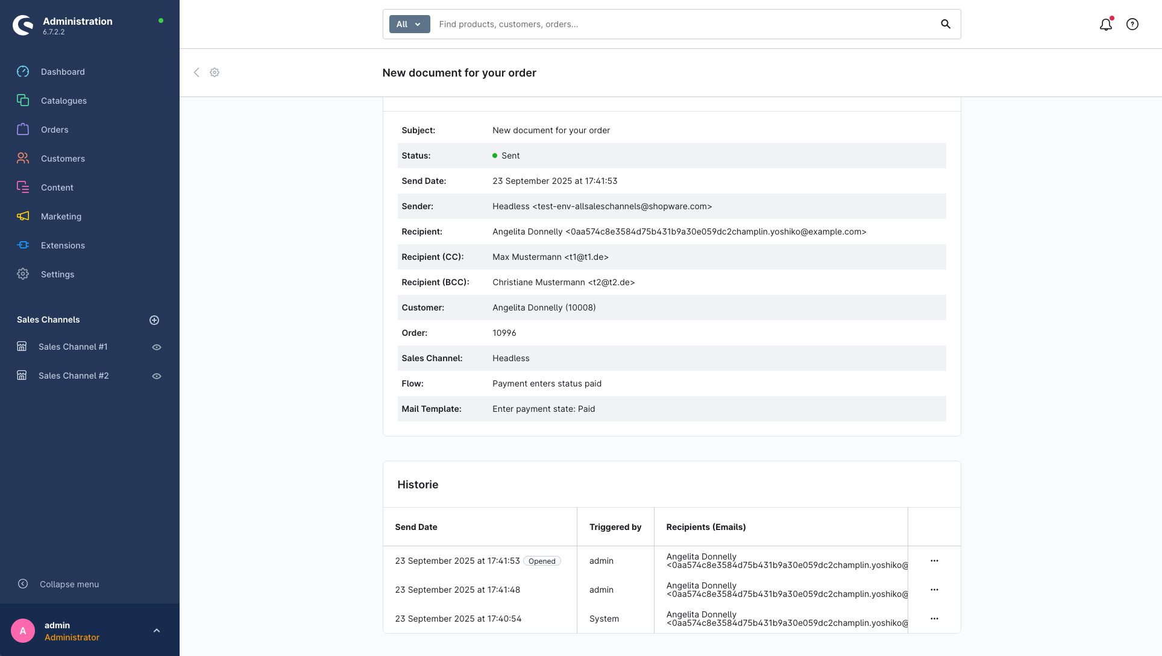Click the Shopware logo icon
This screenshot has height=656, width=1162.
point(23,25)
